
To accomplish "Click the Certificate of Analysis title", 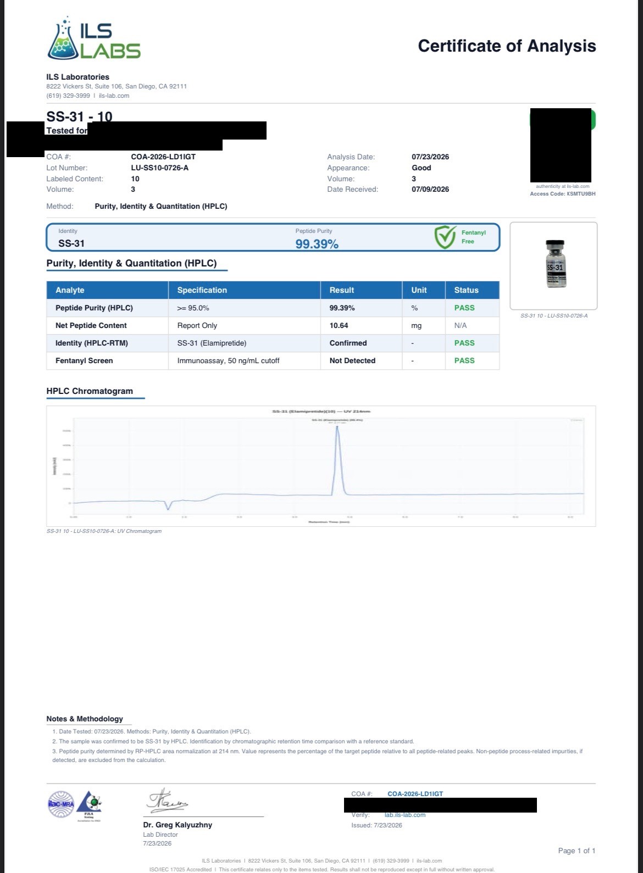I will 507,46.
